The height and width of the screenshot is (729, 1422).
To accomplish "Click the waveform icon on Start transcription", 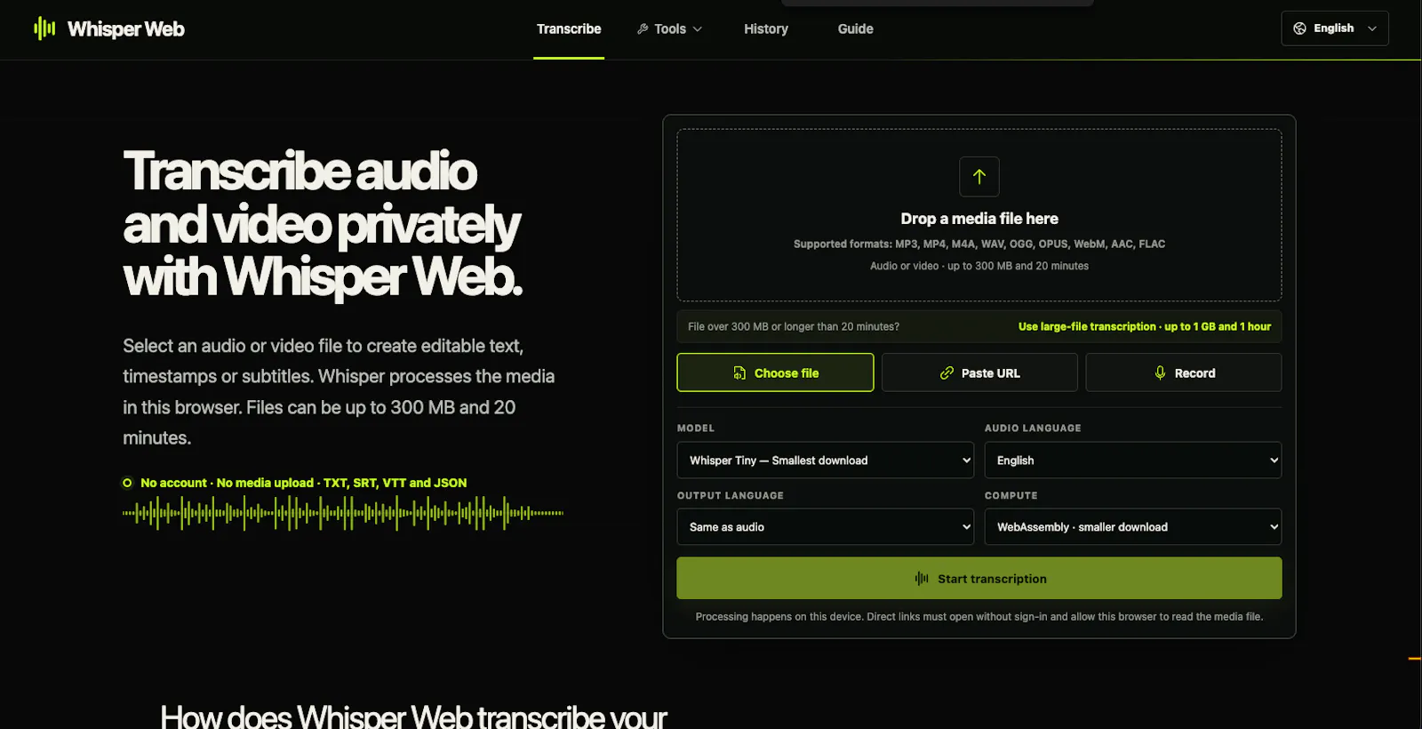I will [x=922, y=579].
